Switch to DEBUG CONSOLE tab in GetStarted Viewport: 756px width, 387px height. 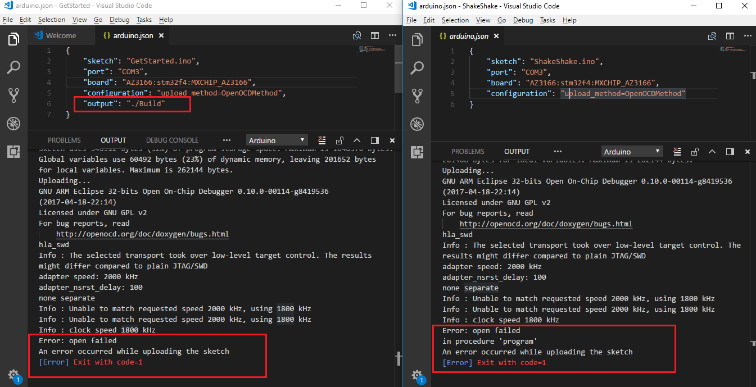point(172,140)
